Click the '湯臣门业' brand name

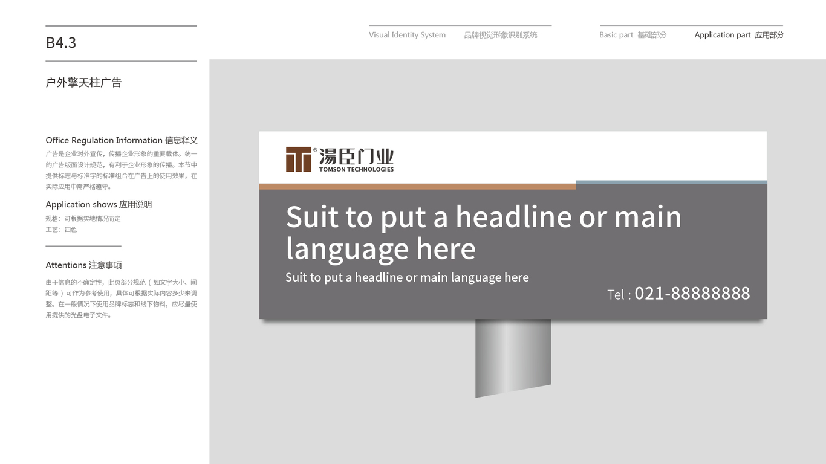[x=356, y=156]
